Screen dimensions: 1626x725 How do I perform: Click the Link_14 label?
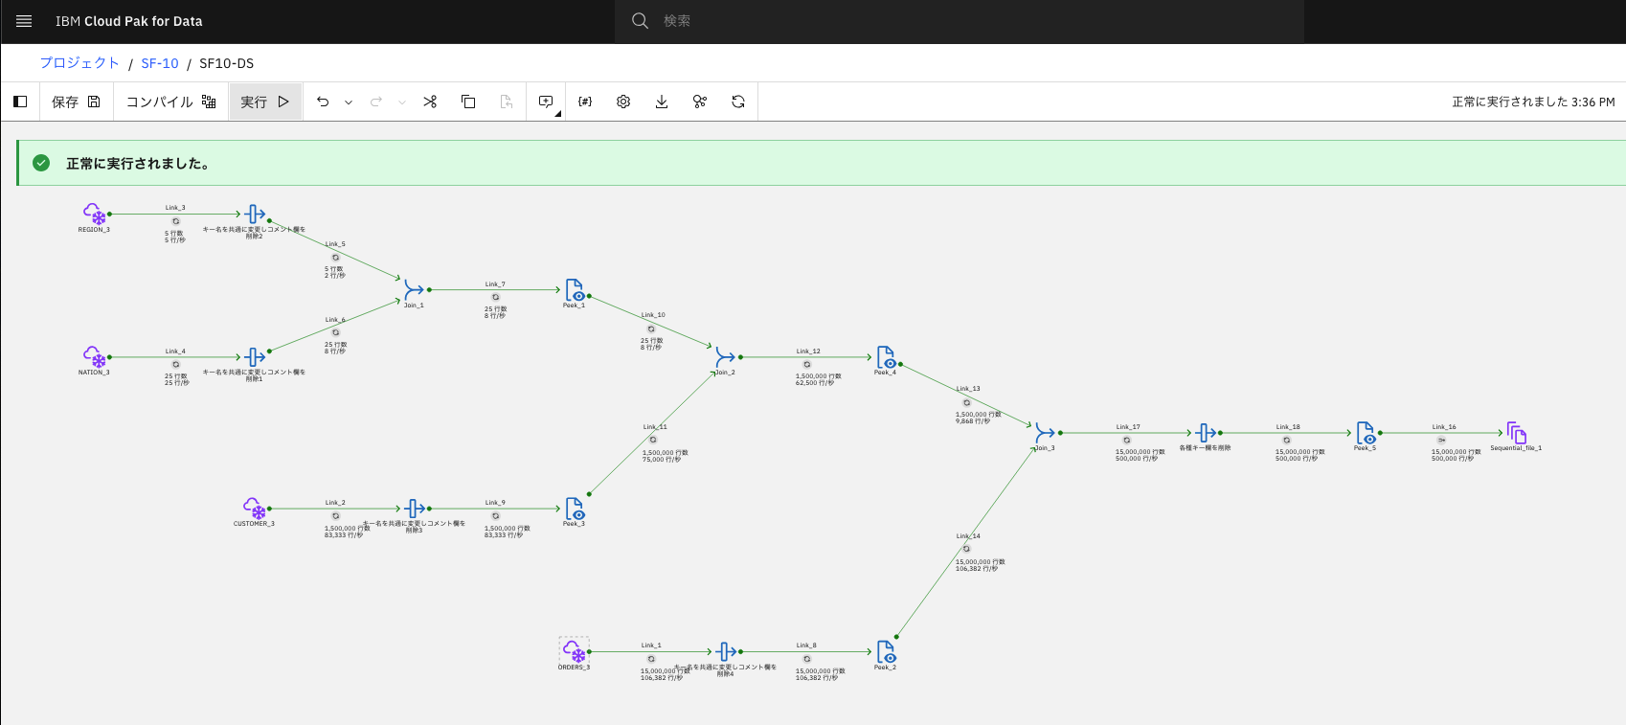point(968,536)
